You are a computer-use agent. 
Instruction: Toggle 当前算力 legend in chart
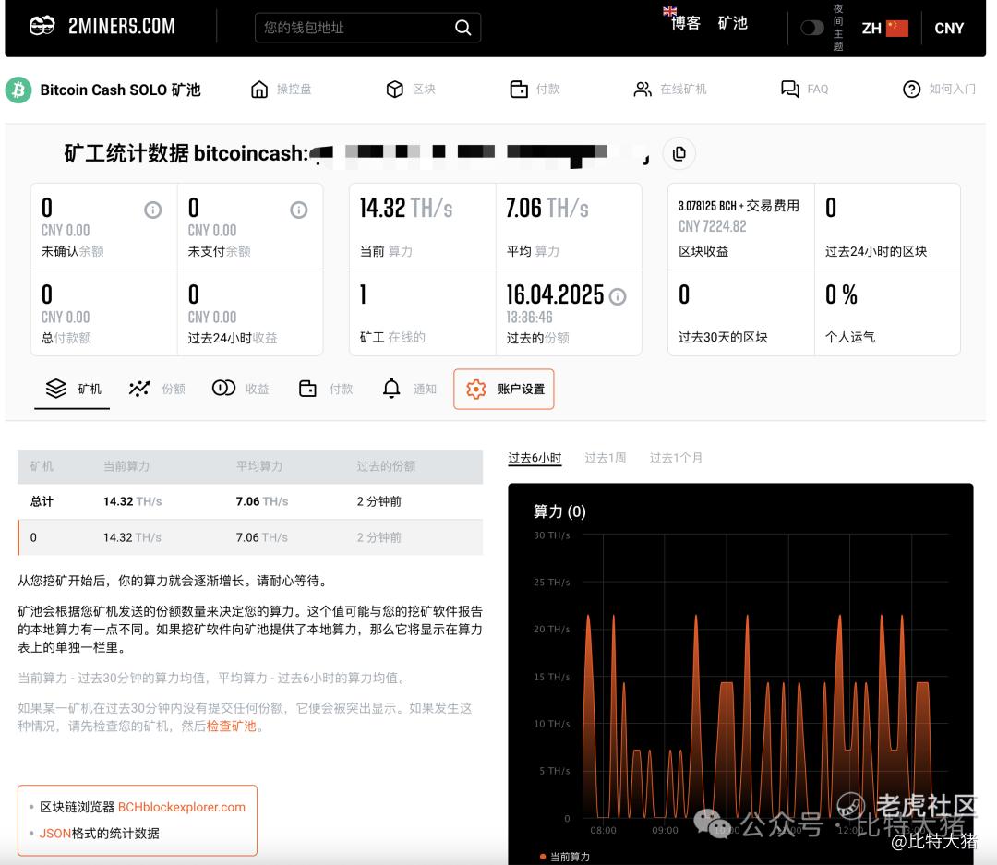point(565,857)
